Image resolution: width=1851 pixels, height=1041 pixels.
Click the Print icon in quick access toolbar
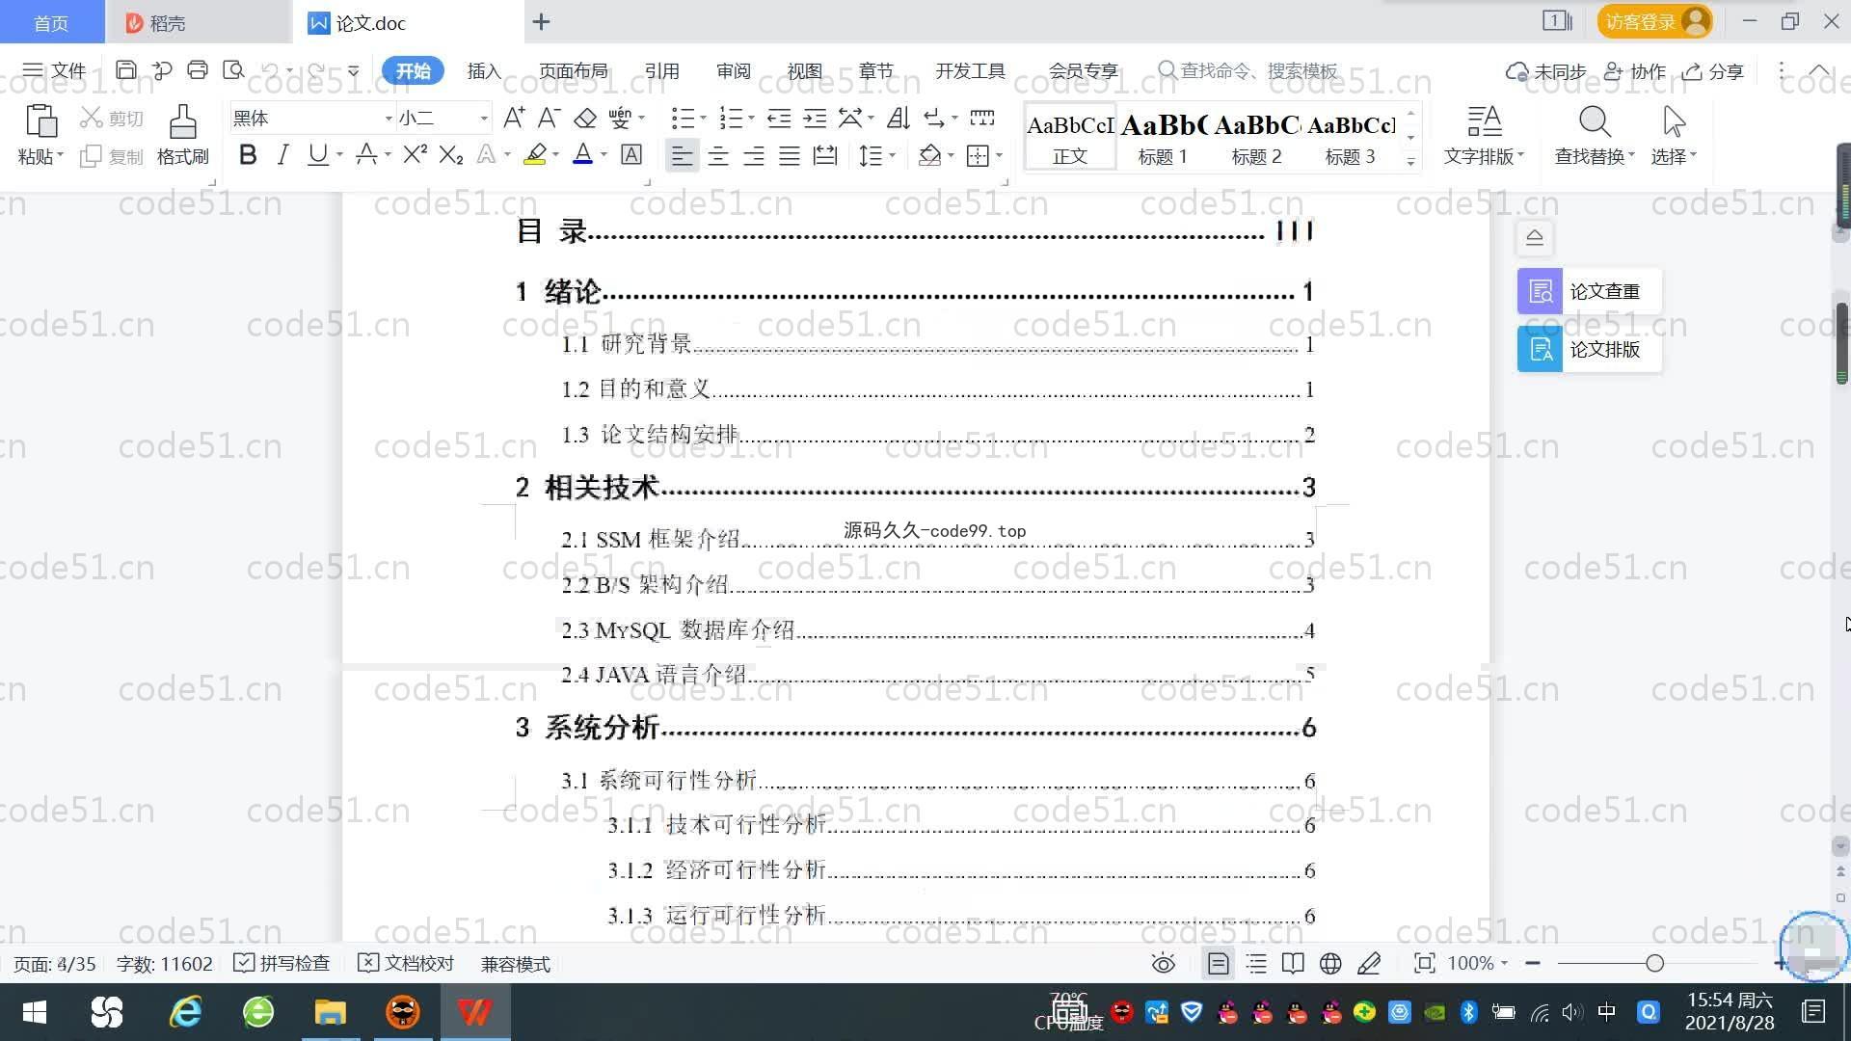[198, 70]
